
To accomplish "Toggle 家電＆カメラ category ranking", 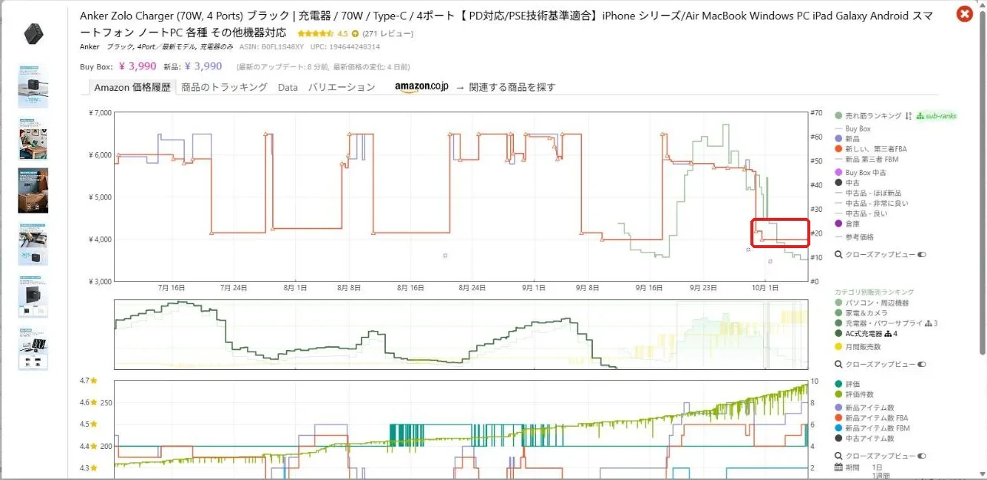I will pos(861,313).
